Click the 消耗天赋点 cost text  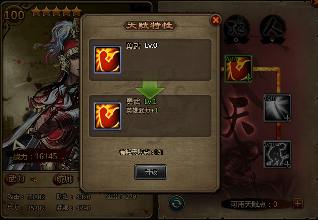pyautogui.click(x=141, y=152)
